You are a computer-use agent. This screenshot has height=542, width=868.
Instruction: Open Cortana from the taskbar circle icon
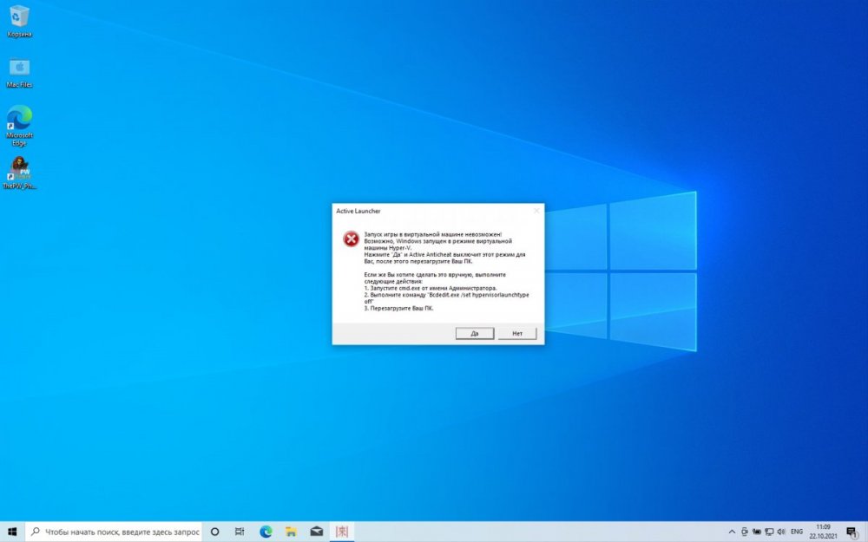pos(214,532)
